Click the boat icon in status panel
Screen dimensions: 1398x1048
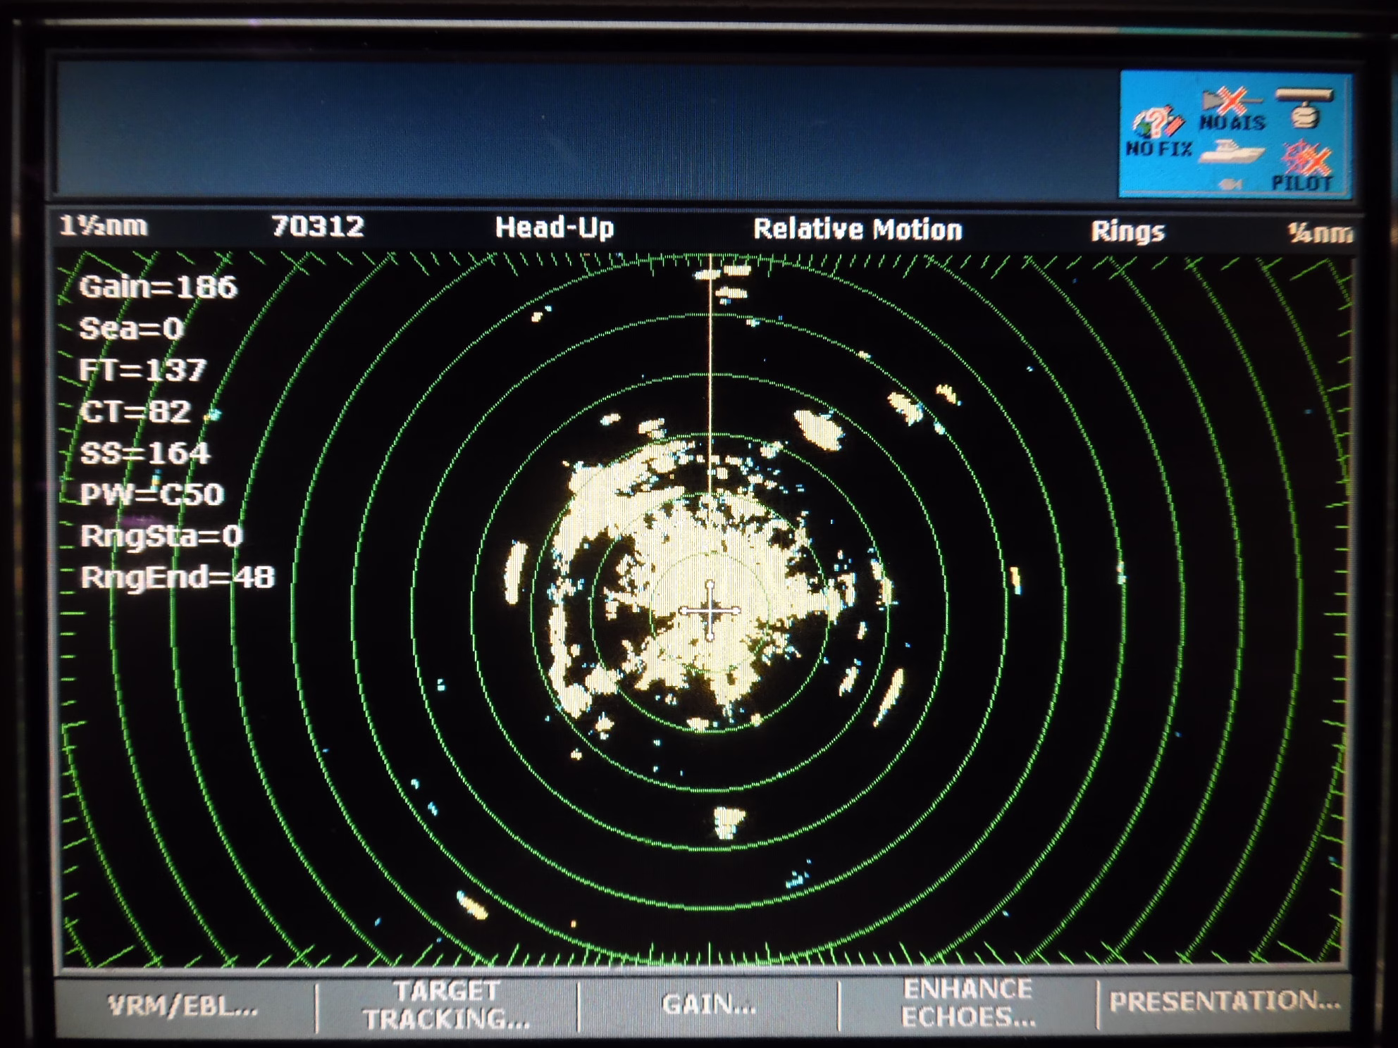click(1232, 151)
